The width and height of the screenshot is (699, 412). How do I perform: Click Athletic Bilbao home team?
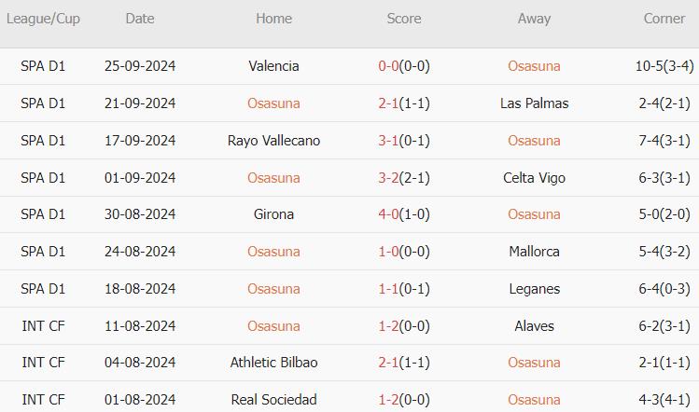[x=273, y=363]
